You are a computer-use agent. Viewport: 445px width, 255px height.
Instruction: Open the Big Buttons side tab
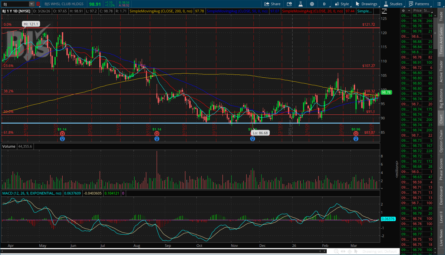441,98
